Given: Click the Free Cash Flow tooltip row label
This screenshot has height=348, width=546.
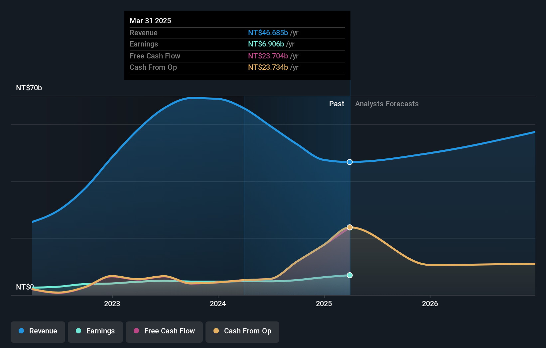Looking at the screenshot, I should [x=155, y=56].
